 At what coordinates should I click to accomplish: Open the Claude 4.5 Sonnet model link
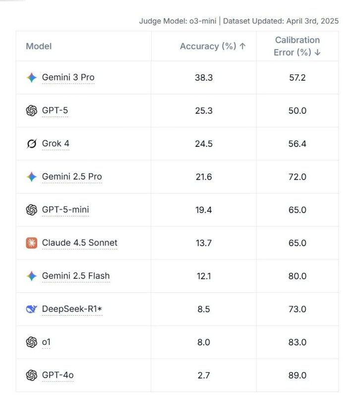tap(80, 243)
